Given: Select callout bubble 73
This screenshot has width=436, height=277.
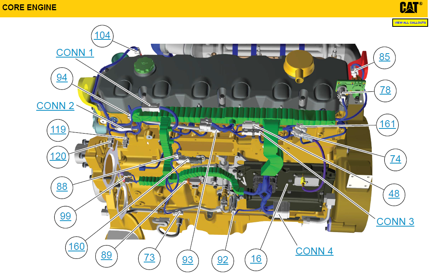Looking at the screenshot, I should coord(149,258).
